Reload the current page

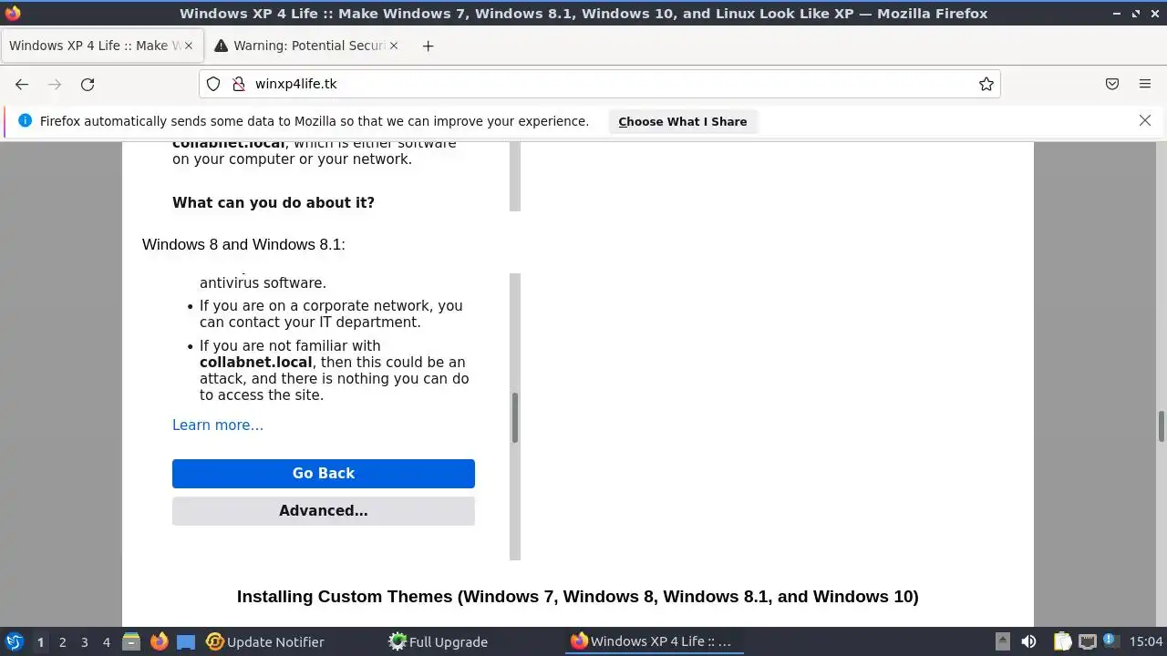coord(88,84)
